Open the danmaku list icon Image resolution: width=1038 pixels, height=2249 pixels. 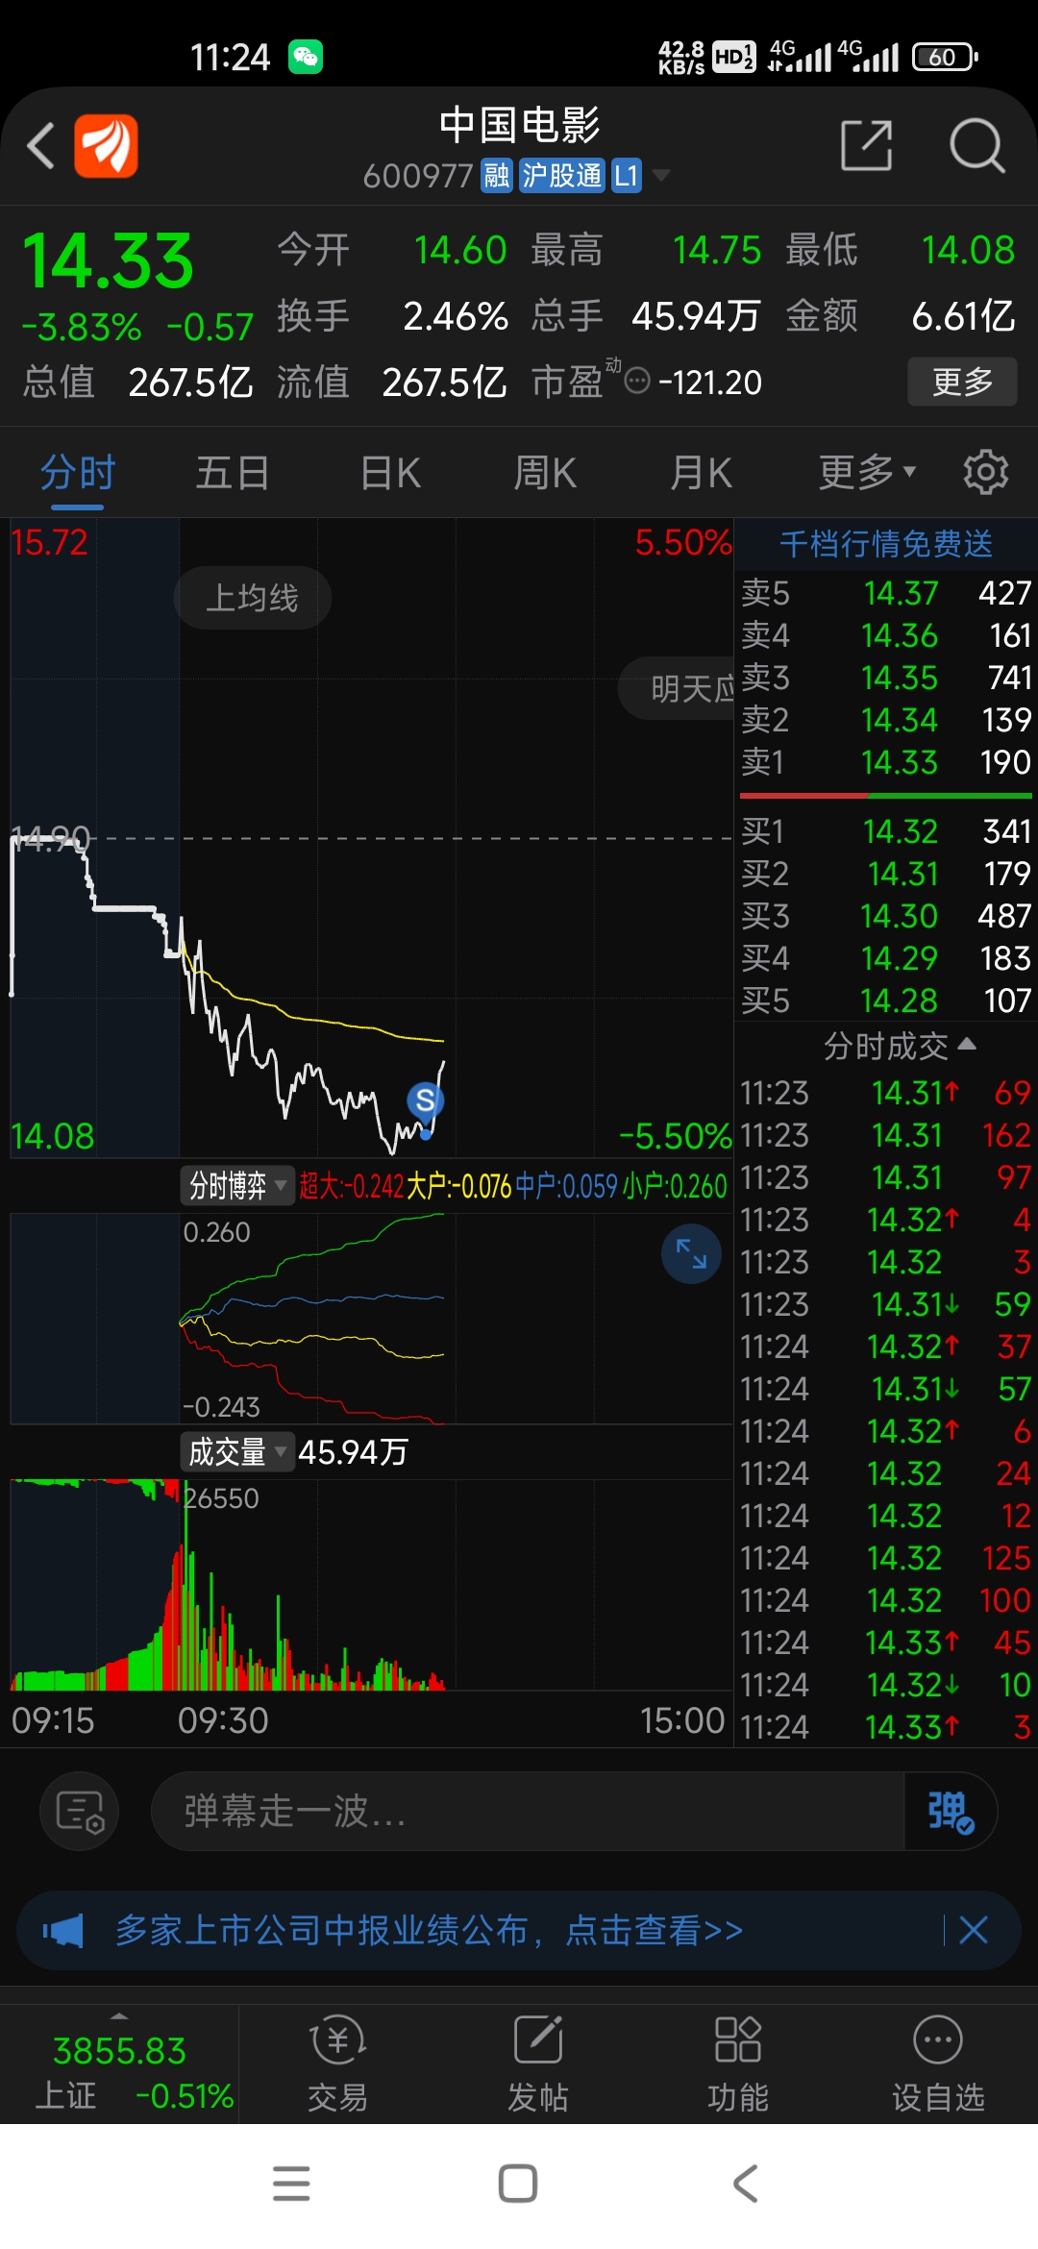click(79, 1812)
